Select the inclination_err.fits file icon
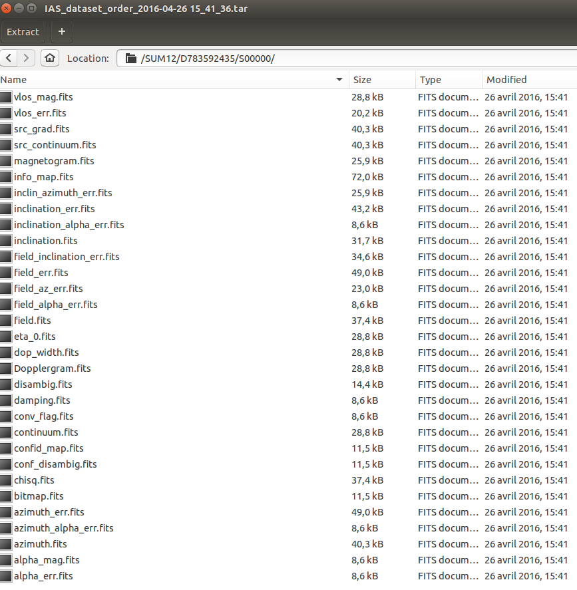The height and width of the screenshot is (590, 577). (x=5, y=209)
